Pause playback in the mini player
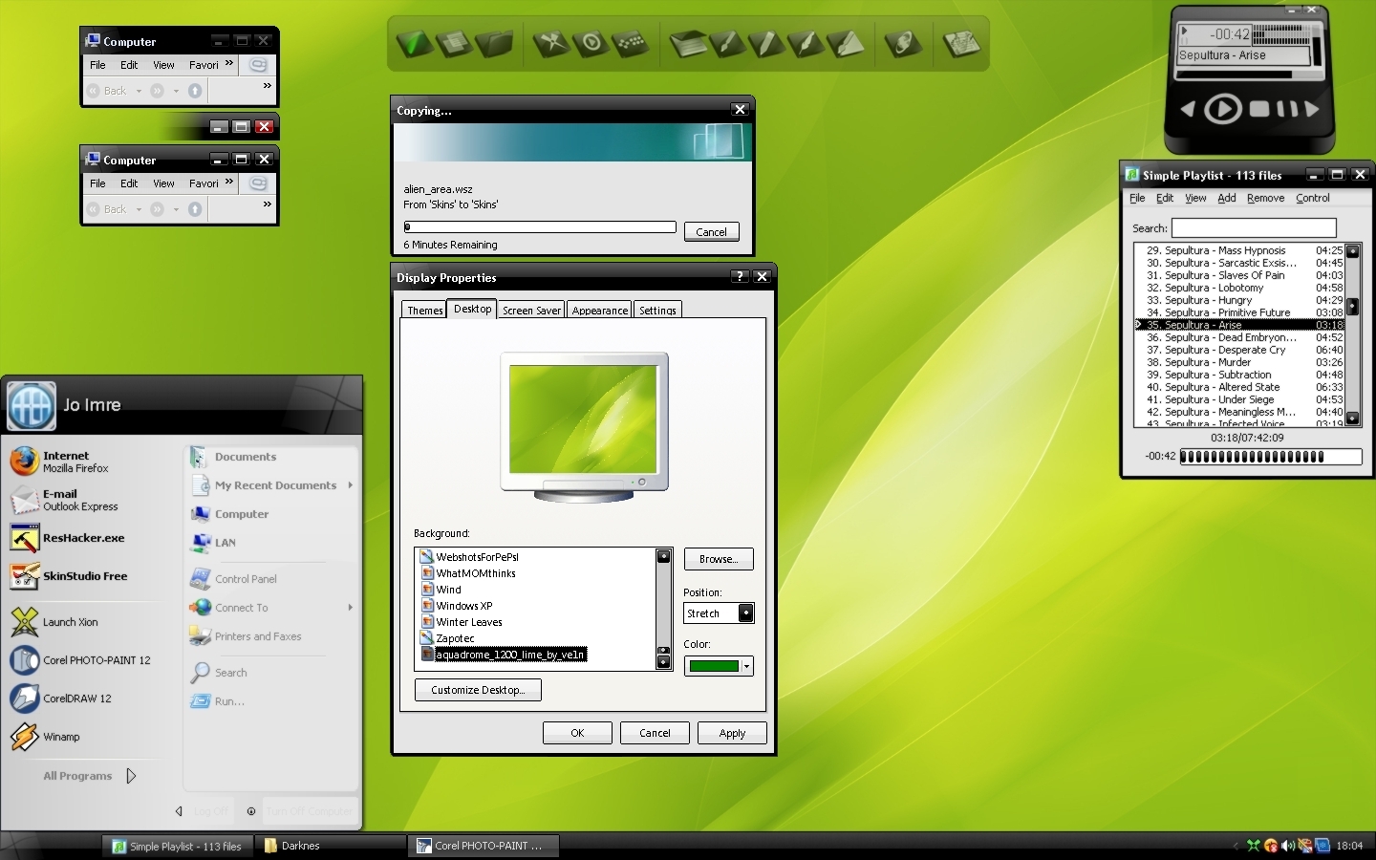Viewport: 1376px width, 860px height. 1286,109
